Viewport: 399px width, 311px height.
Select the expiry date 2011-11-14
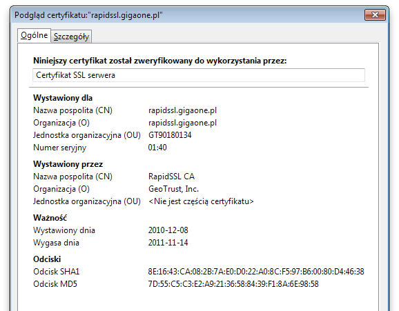168,243
